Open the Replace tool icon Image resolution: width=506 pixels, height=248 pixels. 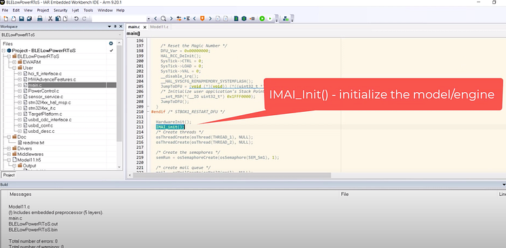[x=179, y=19]
